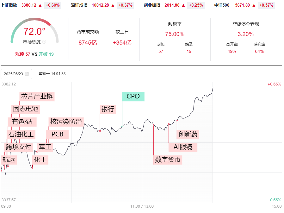Select the 芯片产业链 sector label
The height and width of the screenshot is (213, 284).
coord(37,96)
